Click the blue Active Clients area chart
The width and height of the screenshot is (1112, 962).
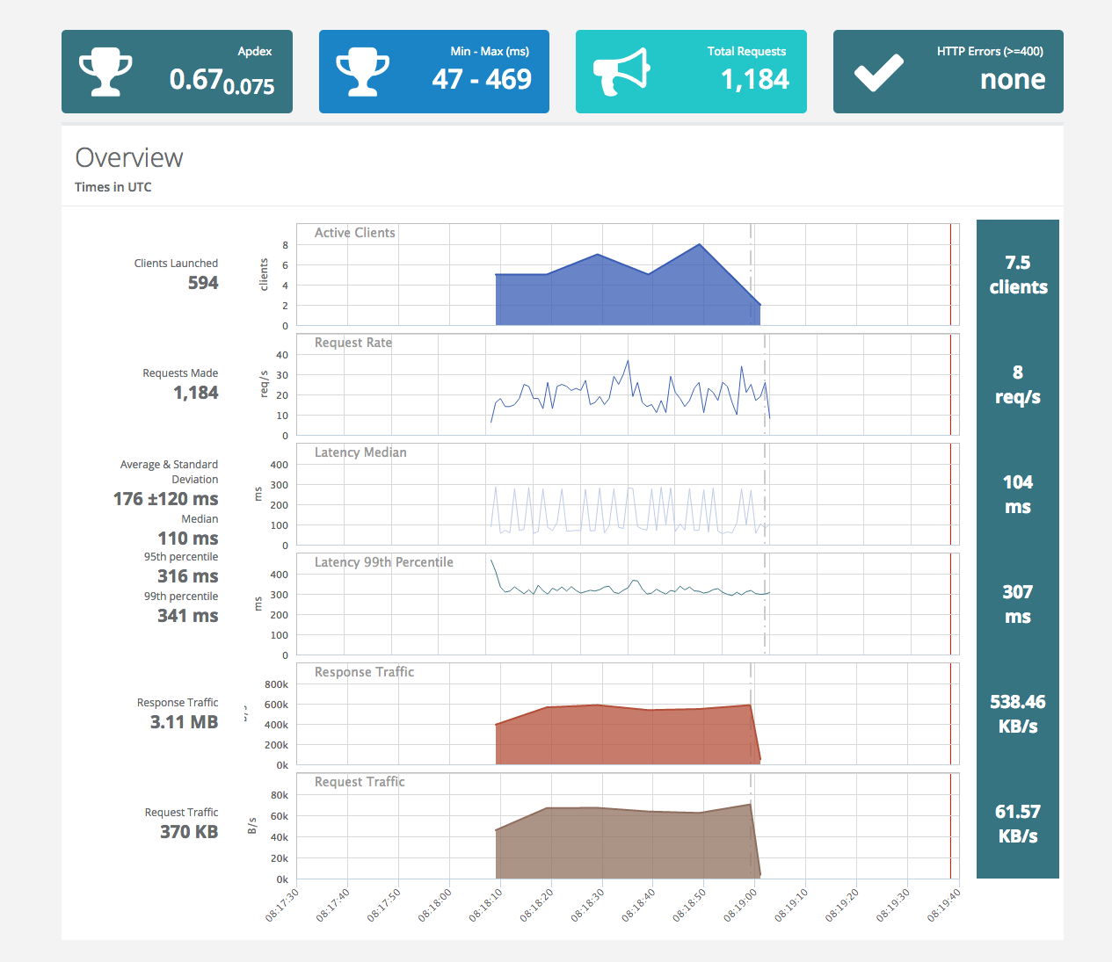click(615, 294)
